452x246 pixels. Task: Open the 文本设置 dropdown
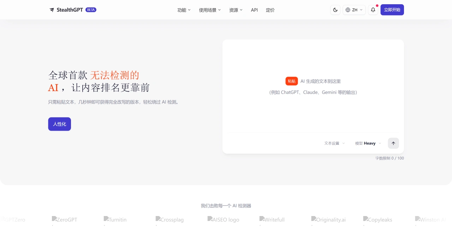coord(335,143)
